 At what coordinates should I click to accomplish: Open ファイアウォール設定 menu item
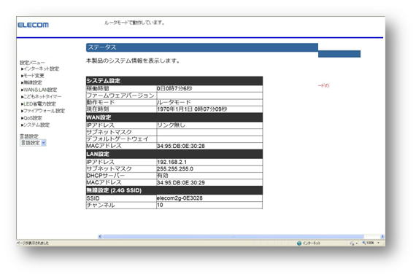(43, 111)
